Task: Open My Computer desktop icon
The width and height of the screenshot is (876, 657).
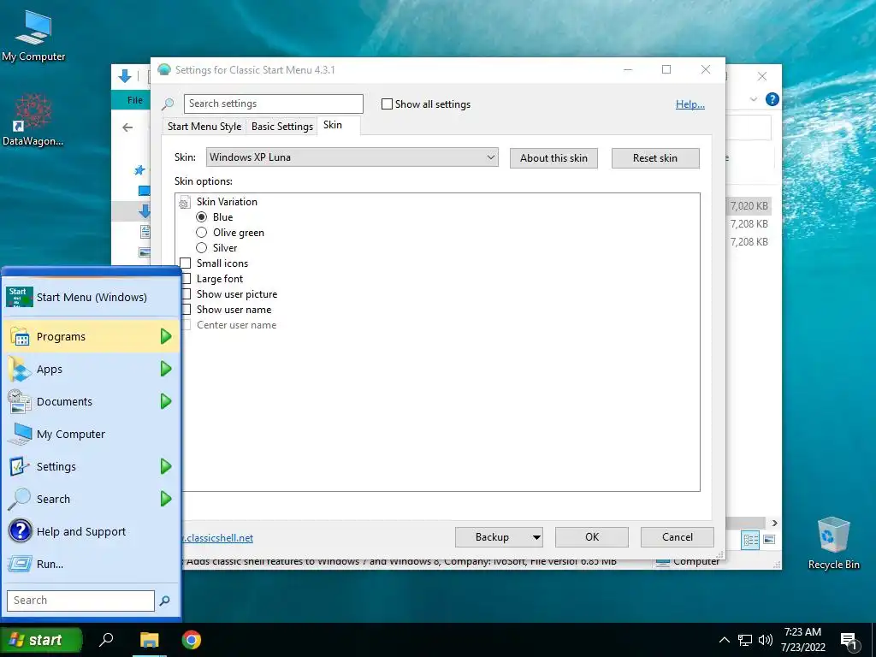Action: (33, 36)
